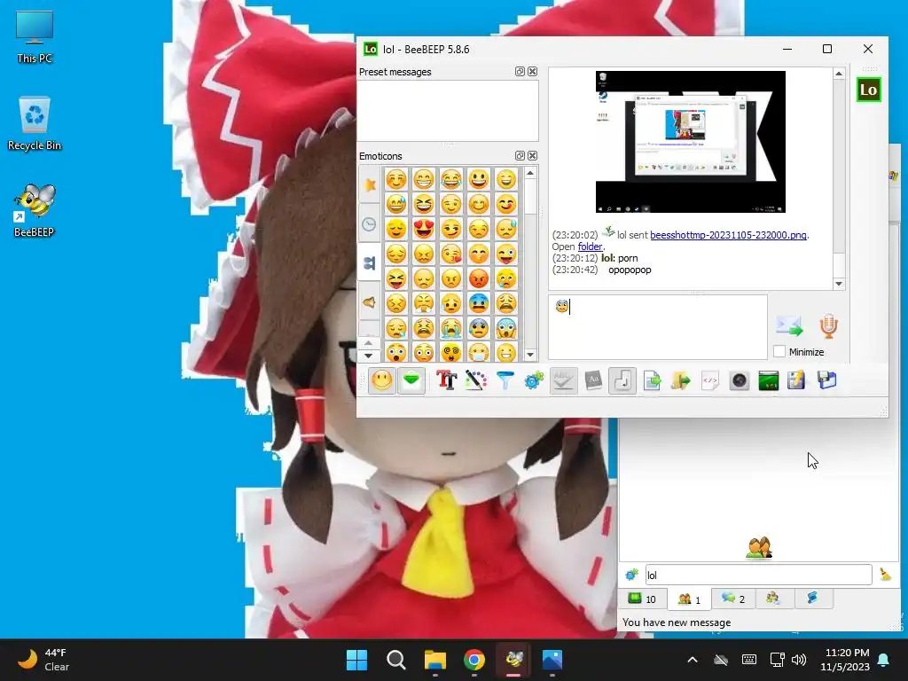Show hidden system tray icons chevron
This screenshot has width=908, height=681.
coord(692,660)
